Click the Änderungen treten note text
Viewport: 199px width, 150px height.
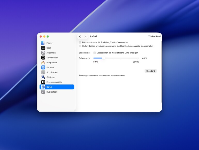tap(102, 76)
